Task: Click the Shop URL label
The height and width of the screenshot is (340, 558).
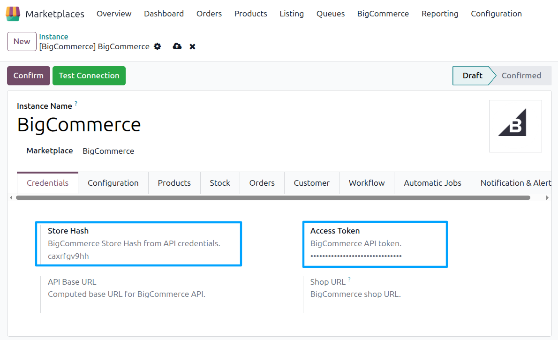Action: [328, 282]
